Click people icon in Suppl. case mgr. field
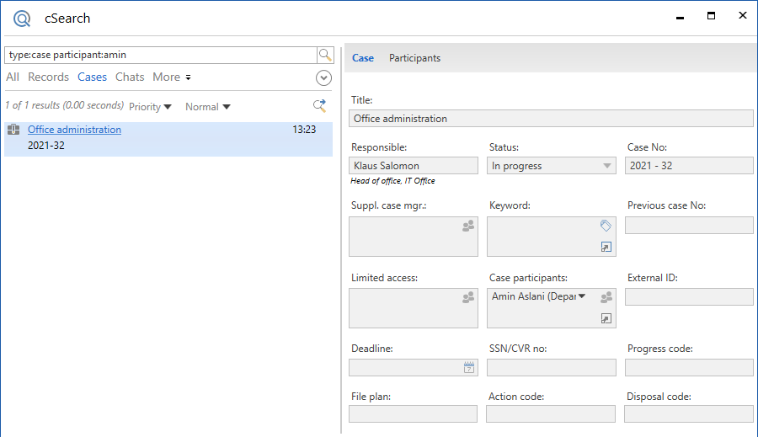This screenshot has width=758, height=437. coord(468,226)
